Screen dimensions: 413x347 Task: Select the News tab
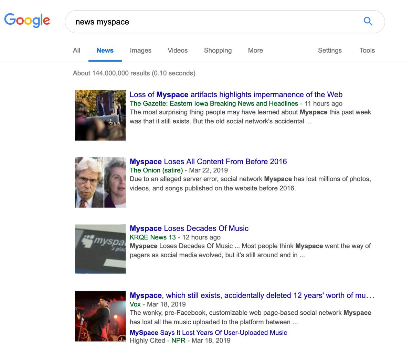pos(105,51)
